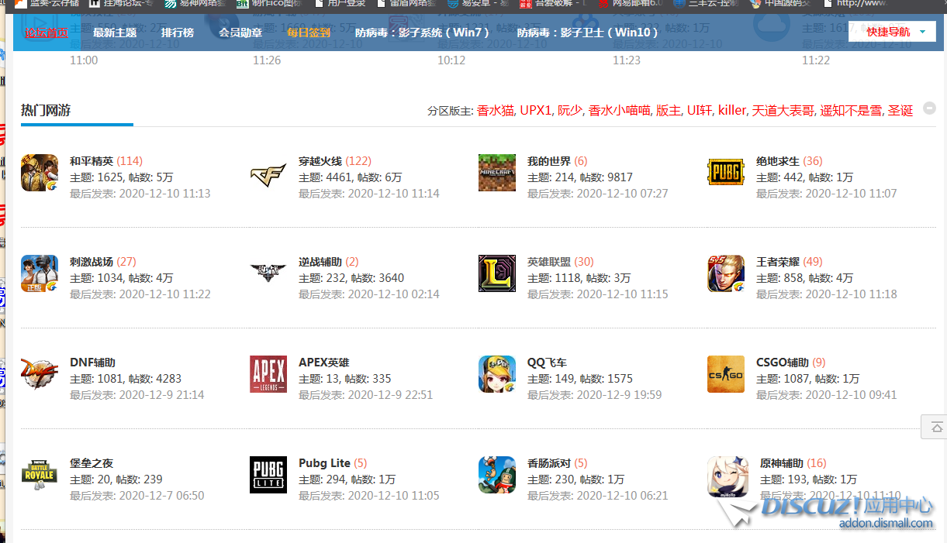Click the 穿越火线 CF logo icon
947x543 pixels.
point(268,173)
